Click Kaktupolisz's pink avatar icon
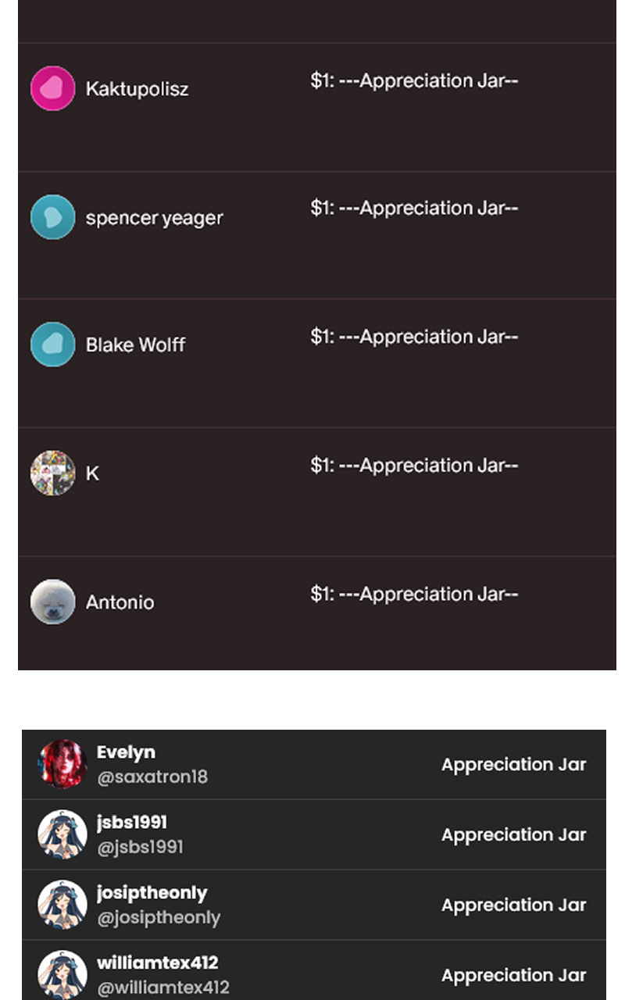The width and height of the screenshot is (625, 1000). (52, 88)
